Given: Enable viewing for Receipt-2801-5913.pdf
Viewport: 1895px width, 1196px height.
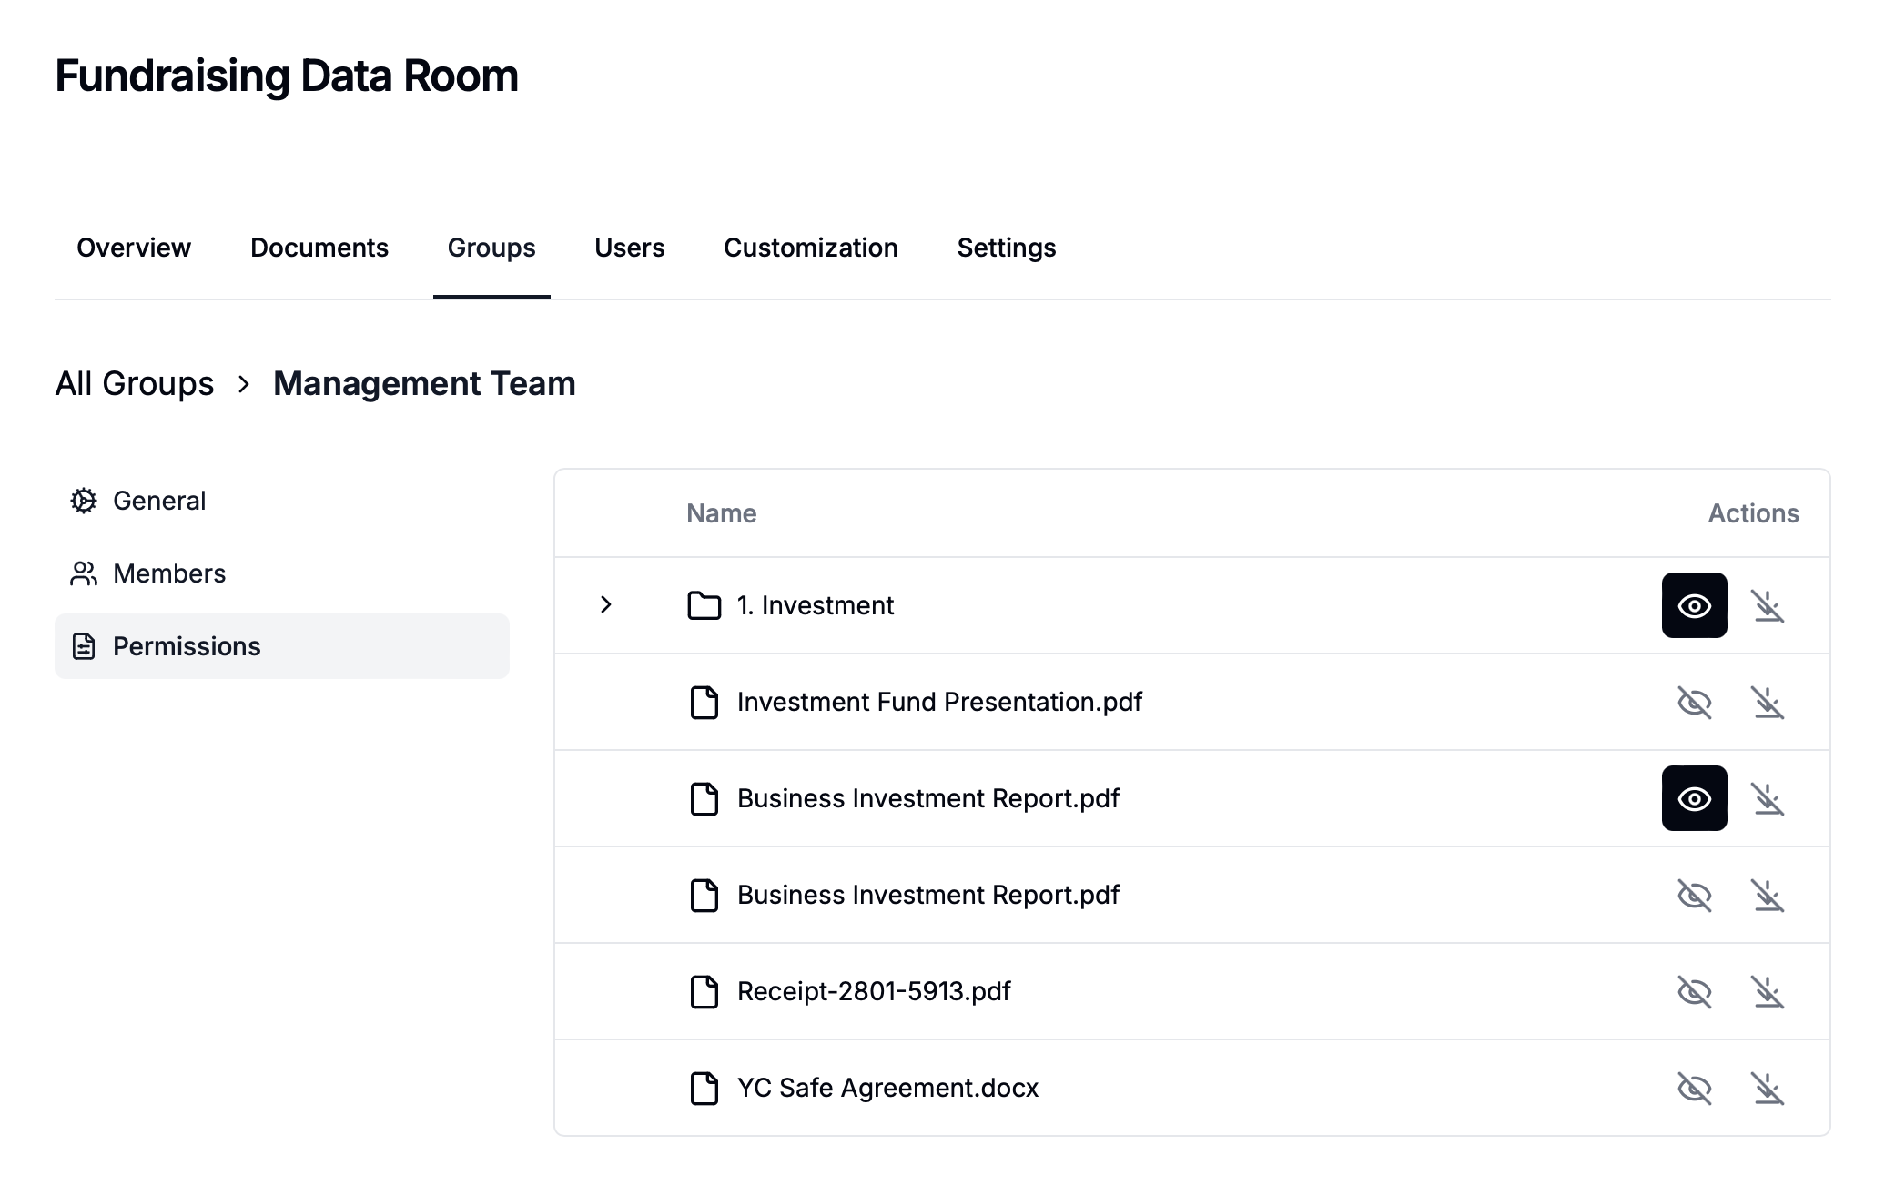Looking at the screenshot, I should [x=1694, y=991].
